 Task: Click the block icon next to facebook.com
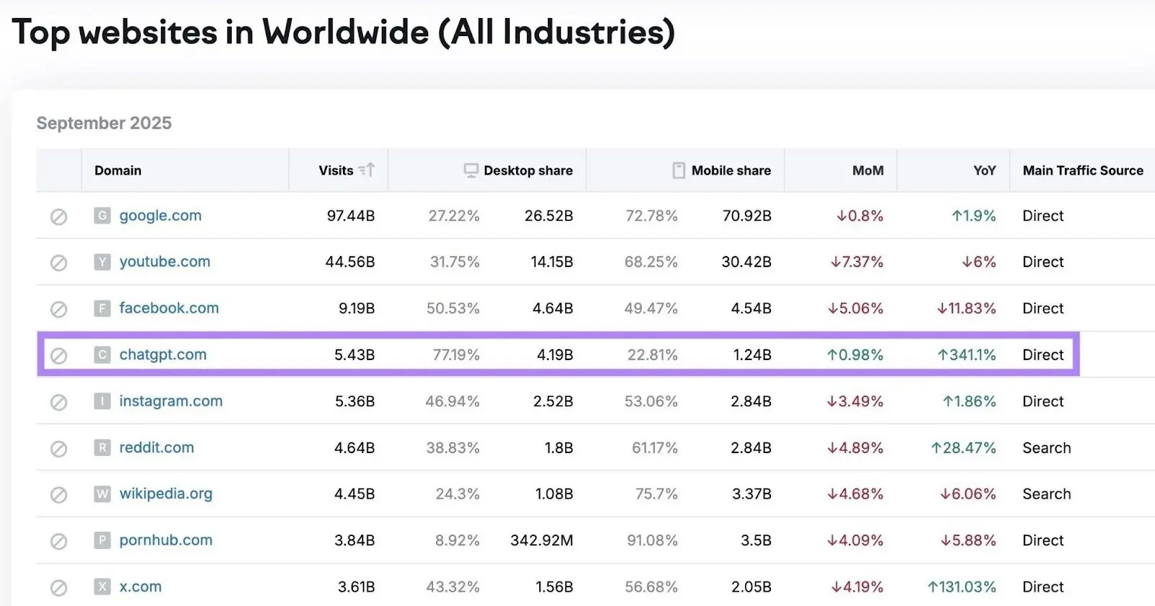tap(58, 309)
